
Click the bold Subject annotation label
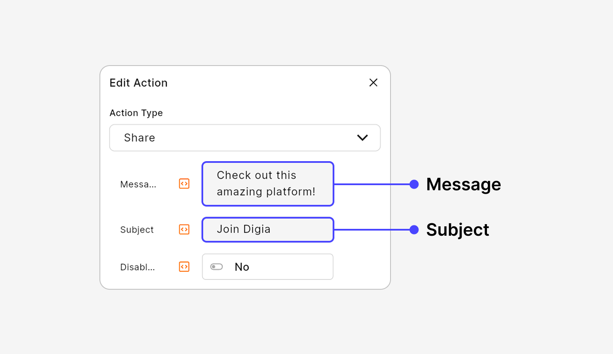click(x=457, y=230)
